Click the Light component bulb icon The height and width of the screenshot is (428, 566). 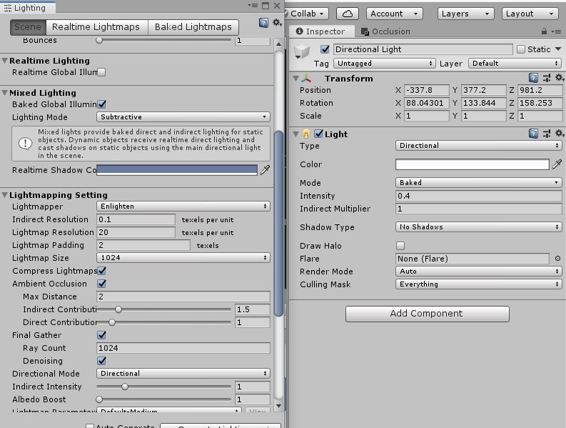(306, 134)
